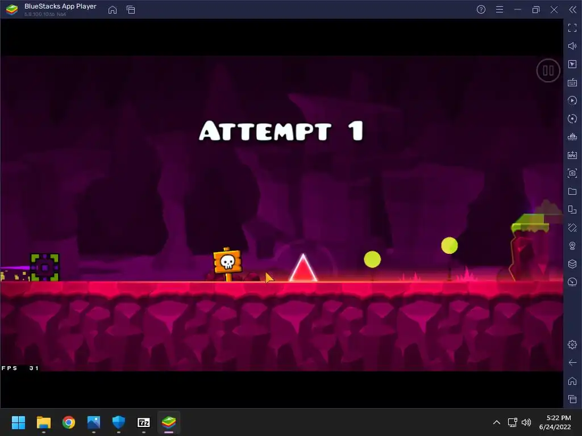Click the Android home icon in sidebar
This screenshot has height=436, width=582.
tap(572, 381)
